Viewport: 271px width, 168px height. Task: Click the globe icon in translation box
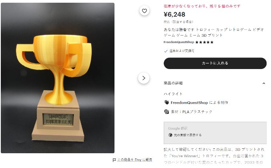tap(170, 135)
